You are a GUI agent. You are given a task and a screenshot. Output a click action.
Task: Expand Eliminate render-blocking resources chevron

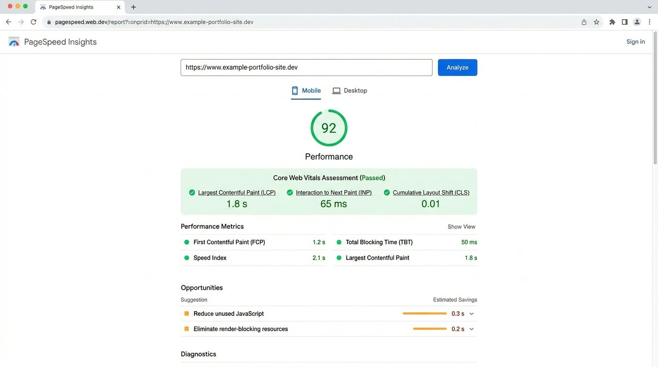point(472,329)
